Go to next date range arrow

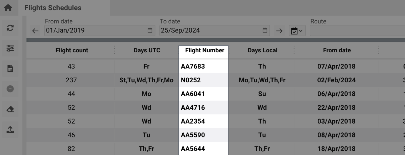pos(279,31)
